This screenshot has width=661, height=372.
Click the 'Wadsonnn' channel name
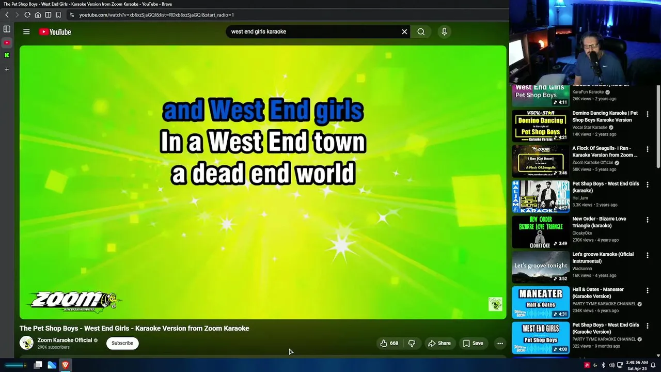tap(582, 269)
